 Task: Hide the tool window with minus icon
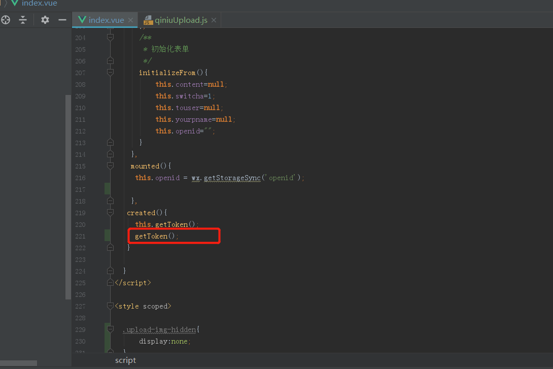click(x=62, y=20)
